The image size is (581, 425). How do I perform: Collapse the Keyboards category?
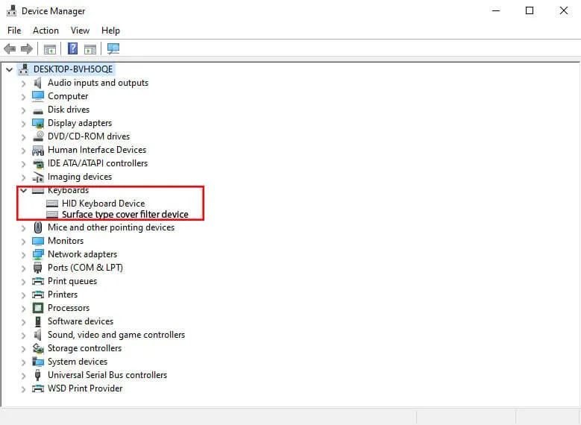pyautogui.click(x=24, y=190)
